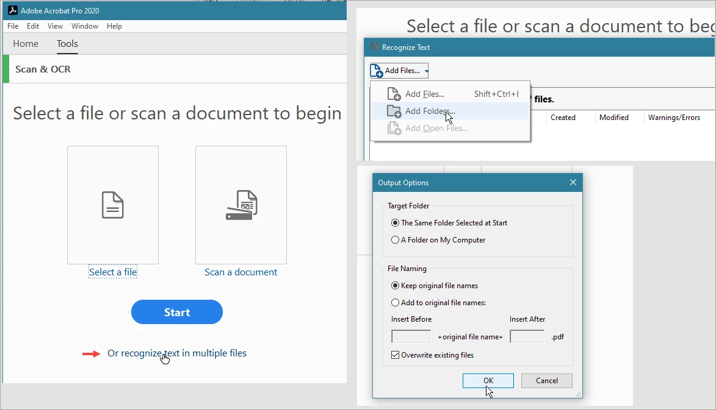Open the Edit menu
This screenshot has width=716, height=410.
tap(33, 26)
